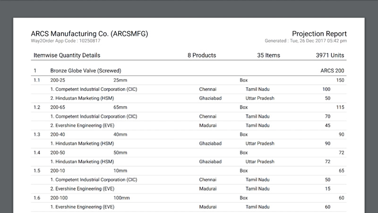Select quantity 50 in the Hindustan Marketing row under 200-25
The width and height of the screenshot is (378, 213).
[327, 98]
